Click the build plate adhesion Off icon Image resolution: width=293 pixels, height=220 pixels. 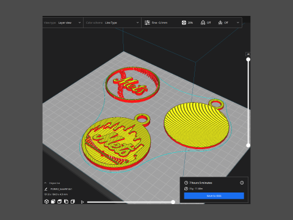pos(220,23)
